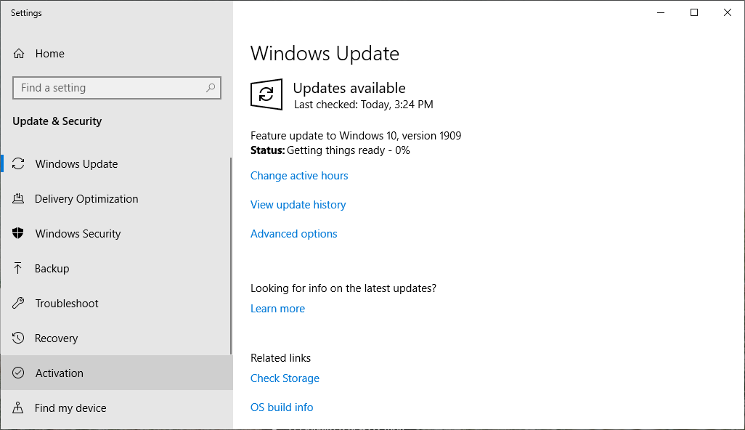Click the Delivery Optimization icon
Screen dimensions: 745x430
click(18, 198)
